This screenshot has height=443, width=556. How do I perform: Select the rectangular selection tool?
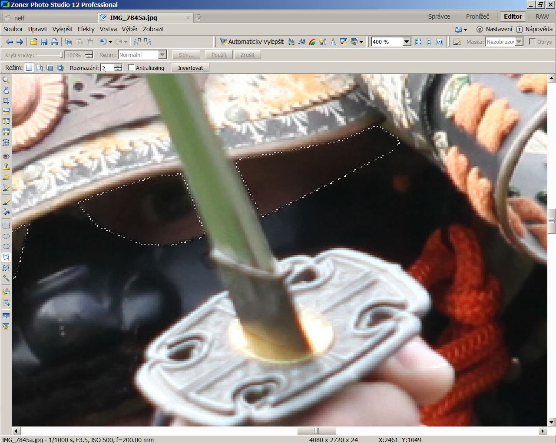click(x=6, y=226)
